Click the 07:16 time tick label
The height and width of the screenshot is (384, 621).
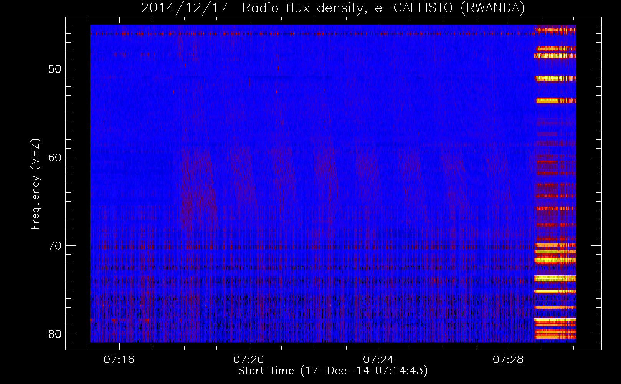tap(119, 360)
